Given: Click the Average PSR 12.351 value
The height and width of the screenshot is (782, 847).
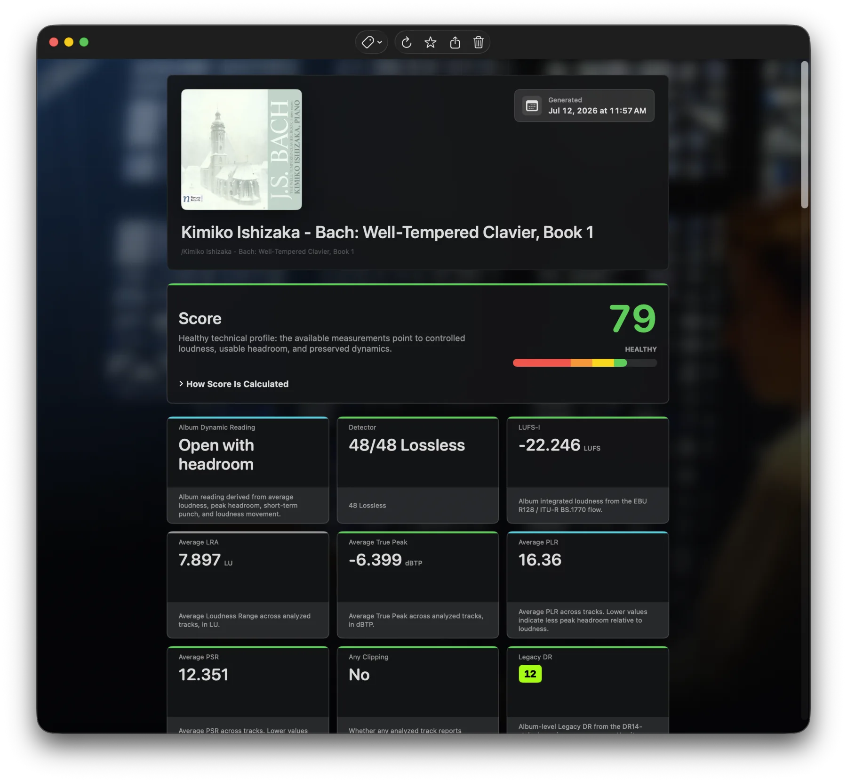Looking at the screenshot, I should coord(203,675).
